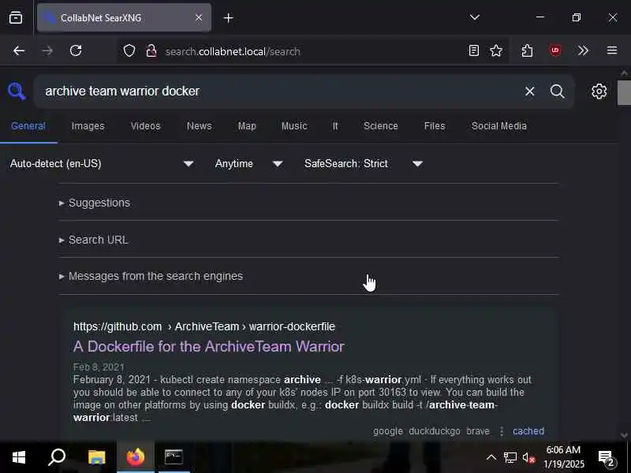Close the CollabNet SearXNG tab
631x473 pixels.
click(199, 17)
